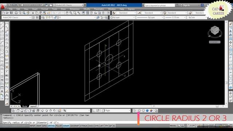The height and width of the screenshot is (131, 233).
Task: Select the Multiline Text 'A' tool
Action: pyautogui.click(x=2, y=91)
